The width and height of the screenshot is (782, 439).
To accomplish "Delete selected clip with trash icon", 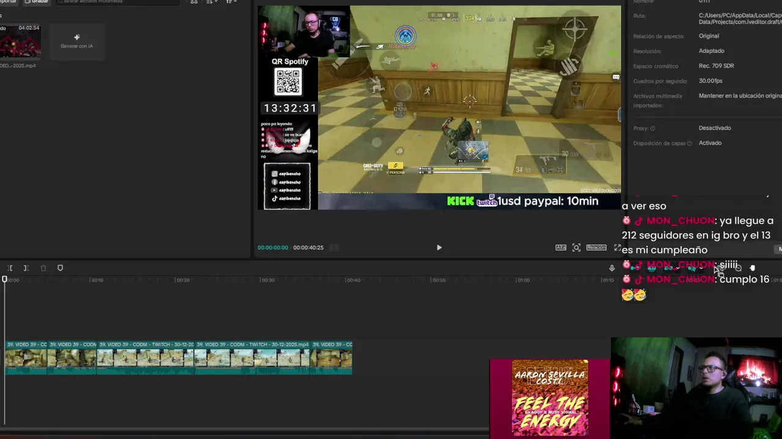I will pyautogui.click(x=43, y=268).
